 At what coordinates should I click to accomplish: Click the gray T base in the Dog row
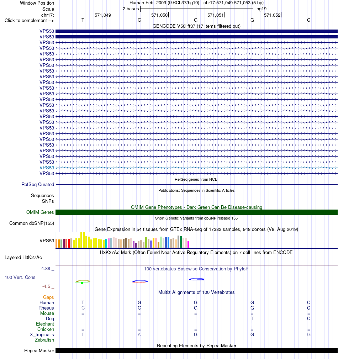tap(252, 319)
